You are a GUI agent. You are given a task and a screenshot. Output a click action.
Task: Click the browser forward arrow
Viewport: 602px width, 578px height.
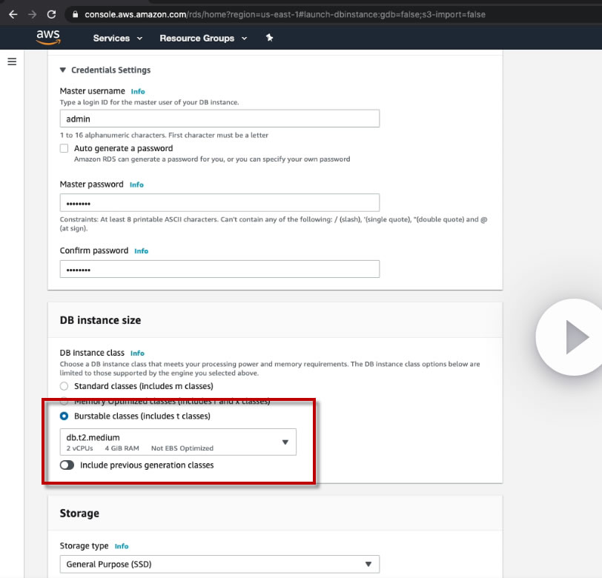click(33, 15)
